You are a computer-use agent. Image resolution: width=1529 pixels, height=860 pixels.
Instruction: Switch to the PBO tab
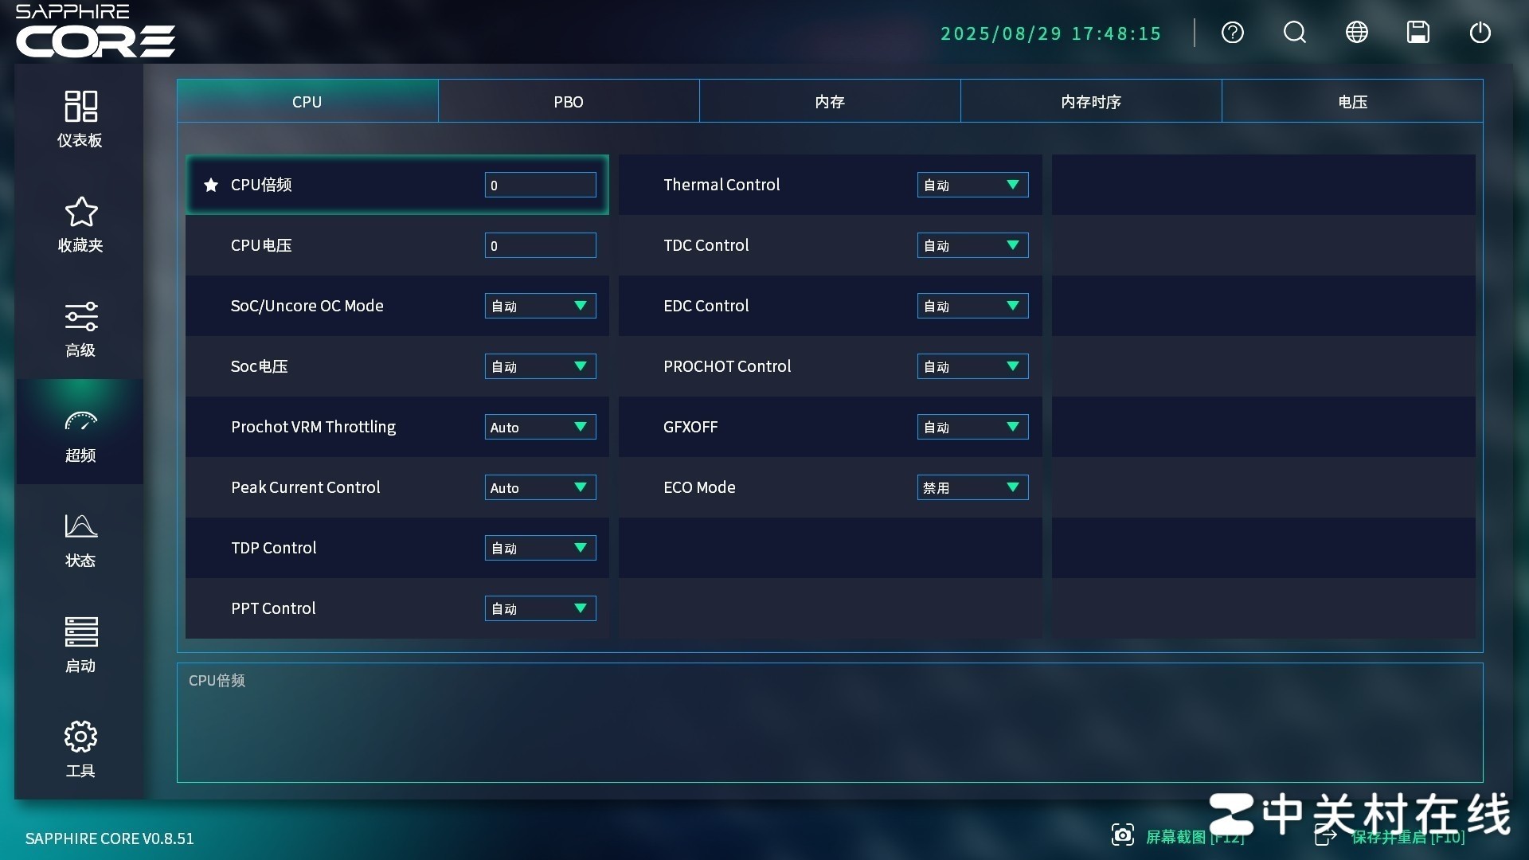click(x=568, y=101)
